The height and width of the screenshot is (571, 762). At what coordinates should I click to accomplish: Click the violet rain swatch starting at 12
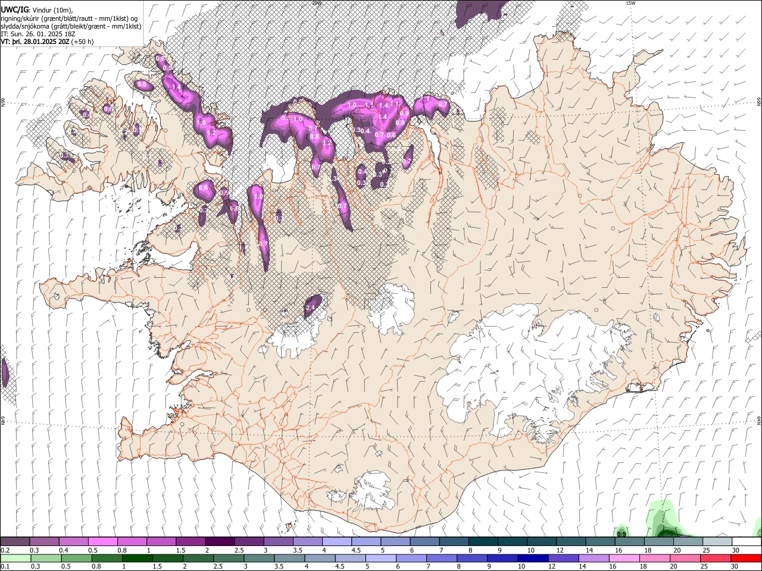563,559
